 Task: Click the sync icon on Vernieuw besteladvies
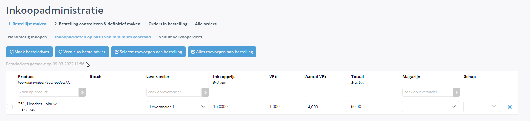(60, 52)
